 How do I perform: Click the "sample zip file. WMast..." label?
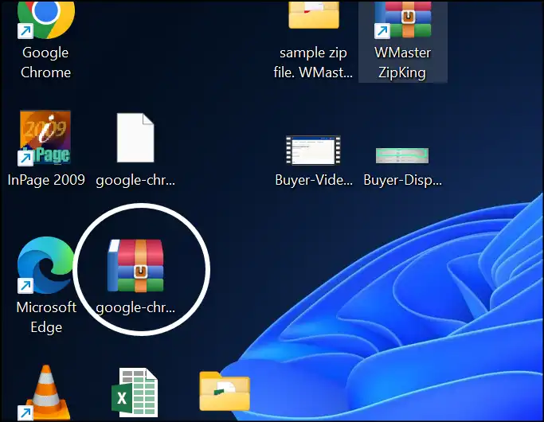pyautogui.click(x=313, y=62)
